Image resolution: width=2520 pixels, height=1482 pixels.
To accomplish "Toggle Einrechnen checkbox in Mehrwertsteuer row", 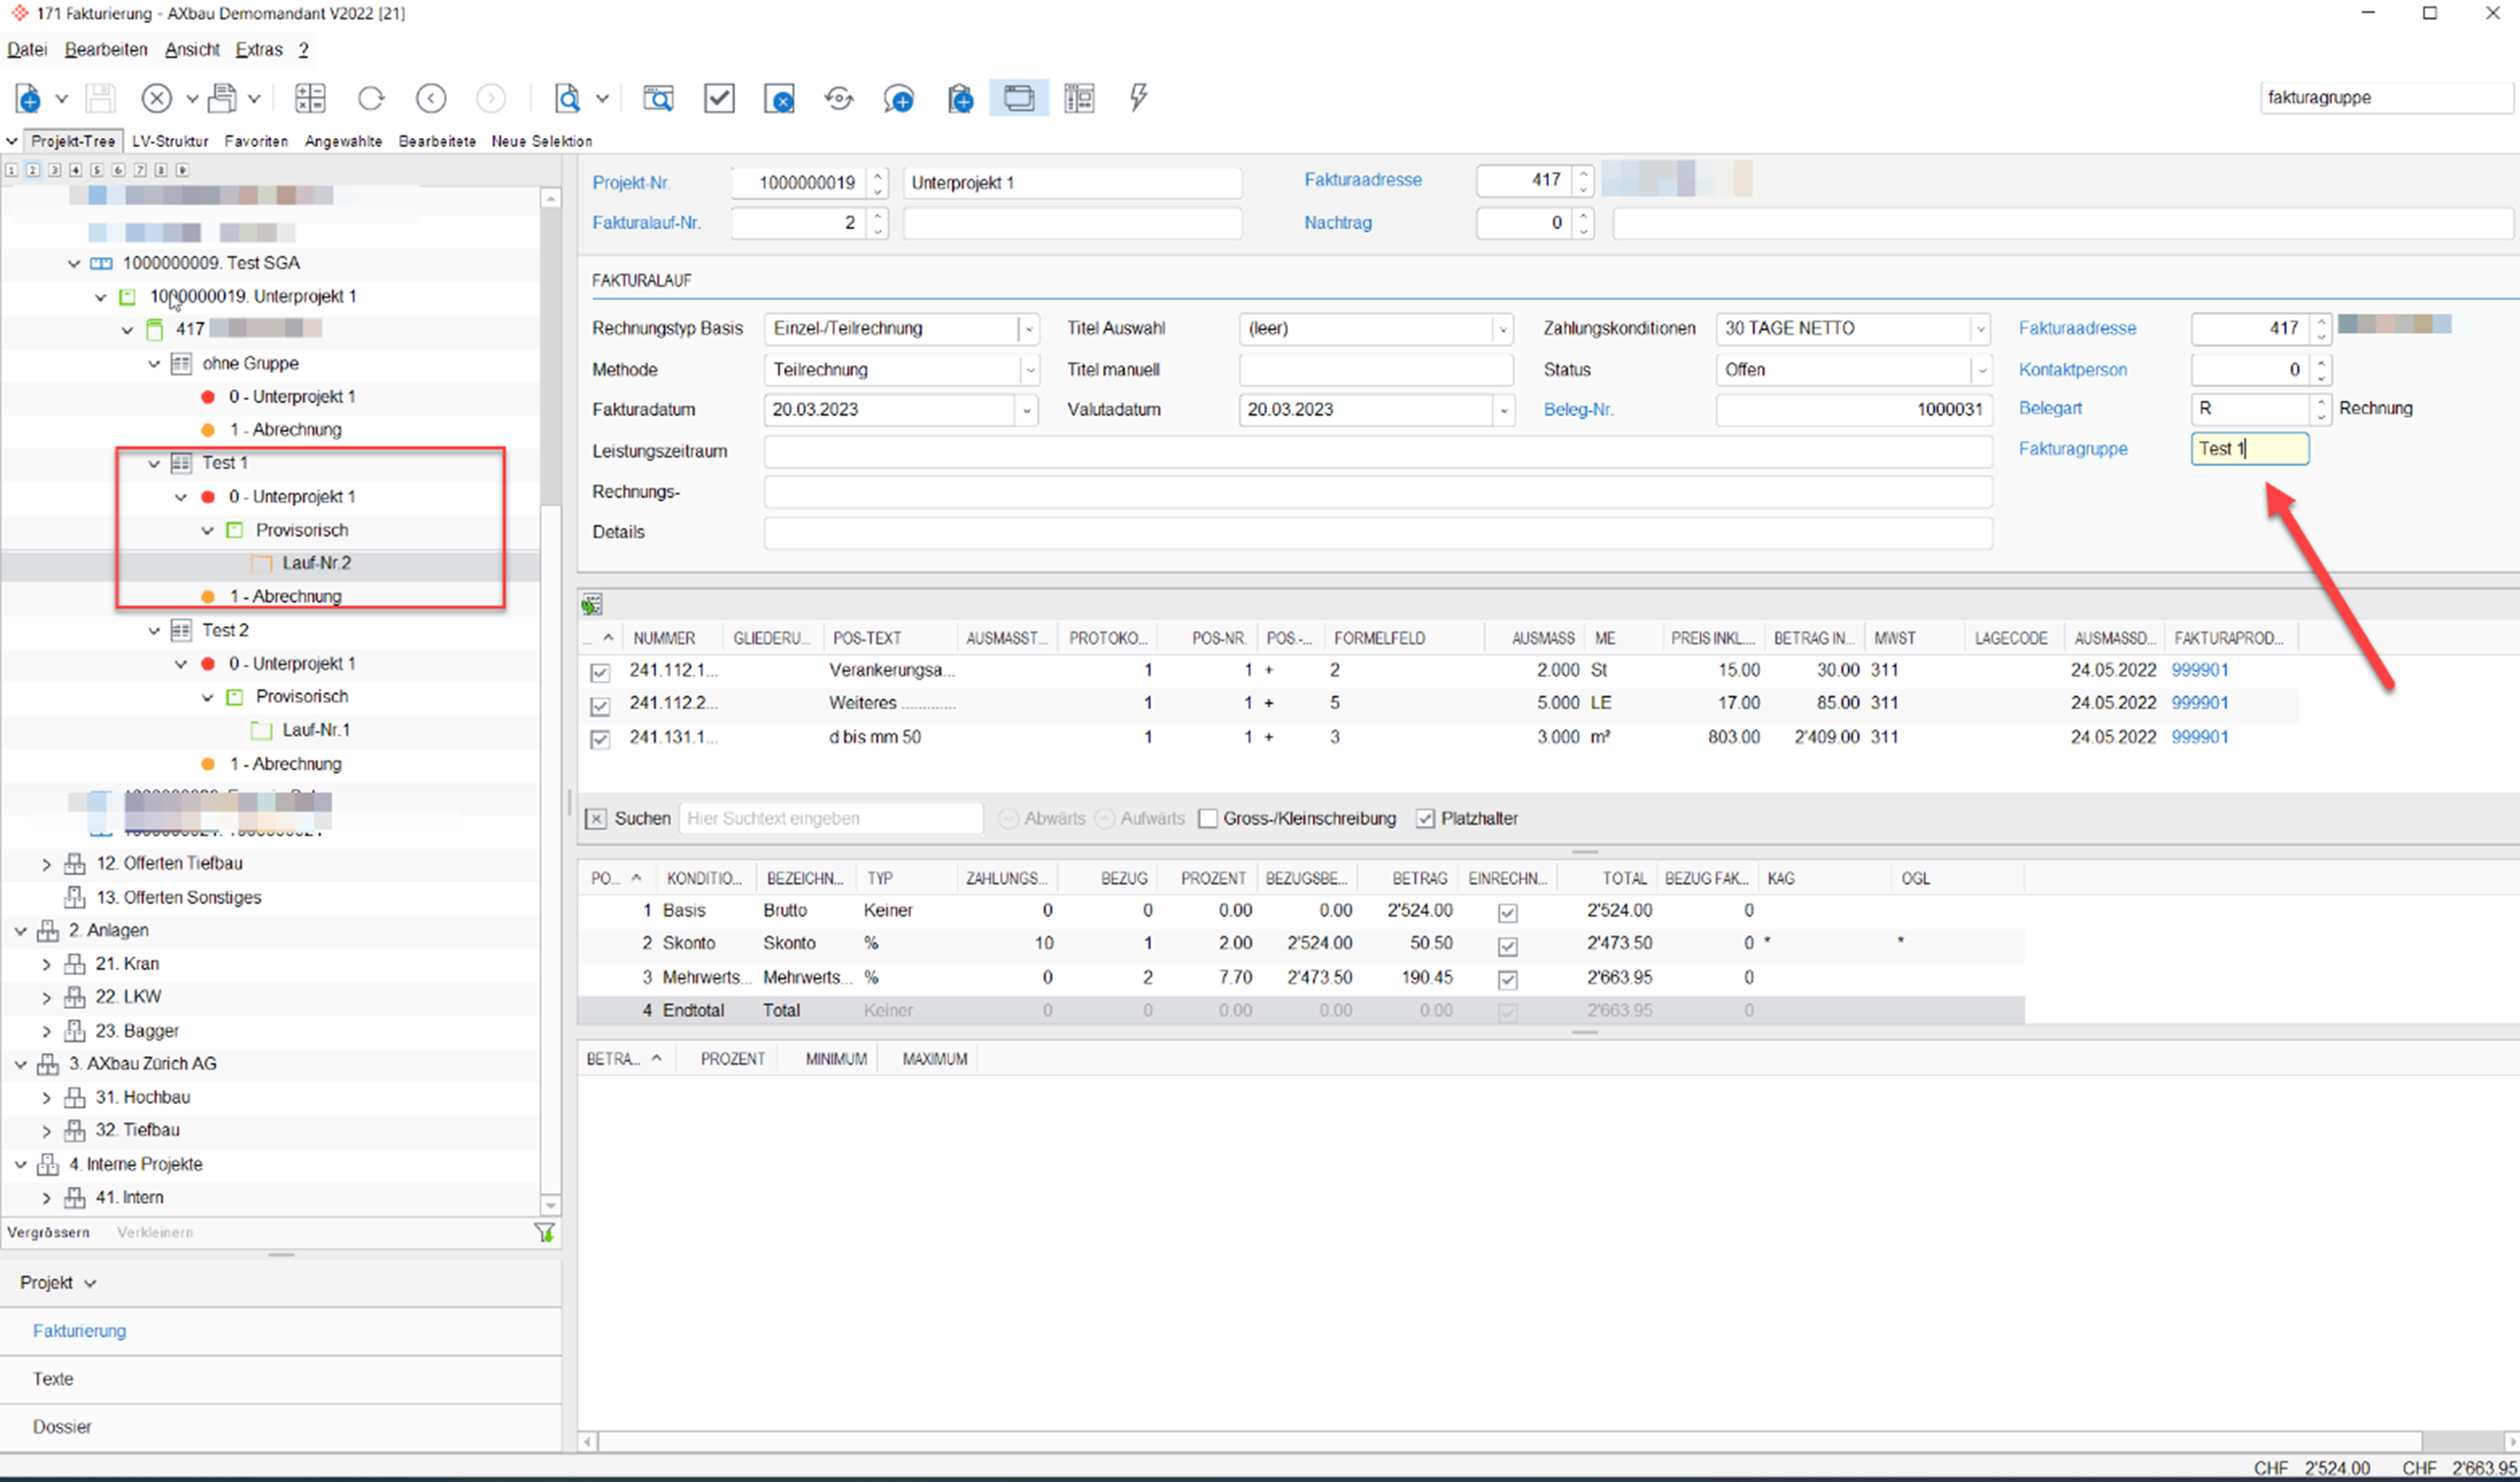I will [x=1508, y=979].
